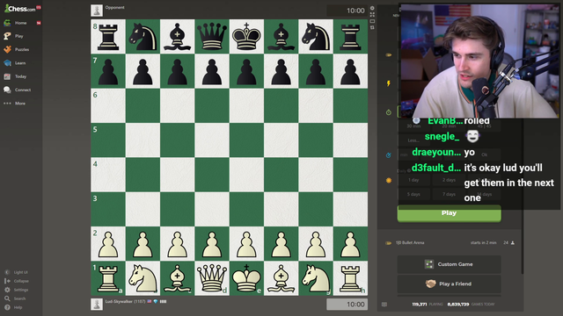563x316 pixels.
Task: Select the white knight on b1
Action: coord(143,278)
